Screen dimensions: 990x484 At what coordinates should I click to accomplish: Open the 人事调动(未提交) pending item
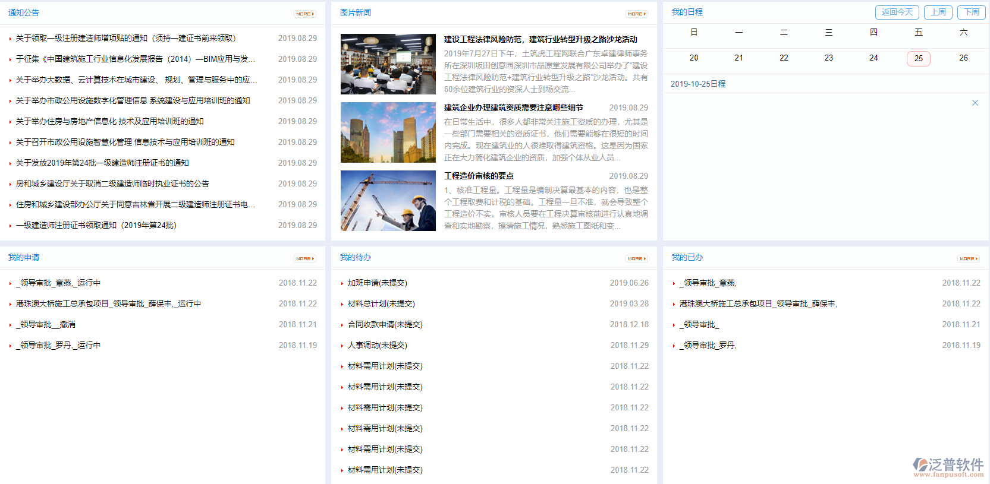pyautogui.click(x=377, y=345)
